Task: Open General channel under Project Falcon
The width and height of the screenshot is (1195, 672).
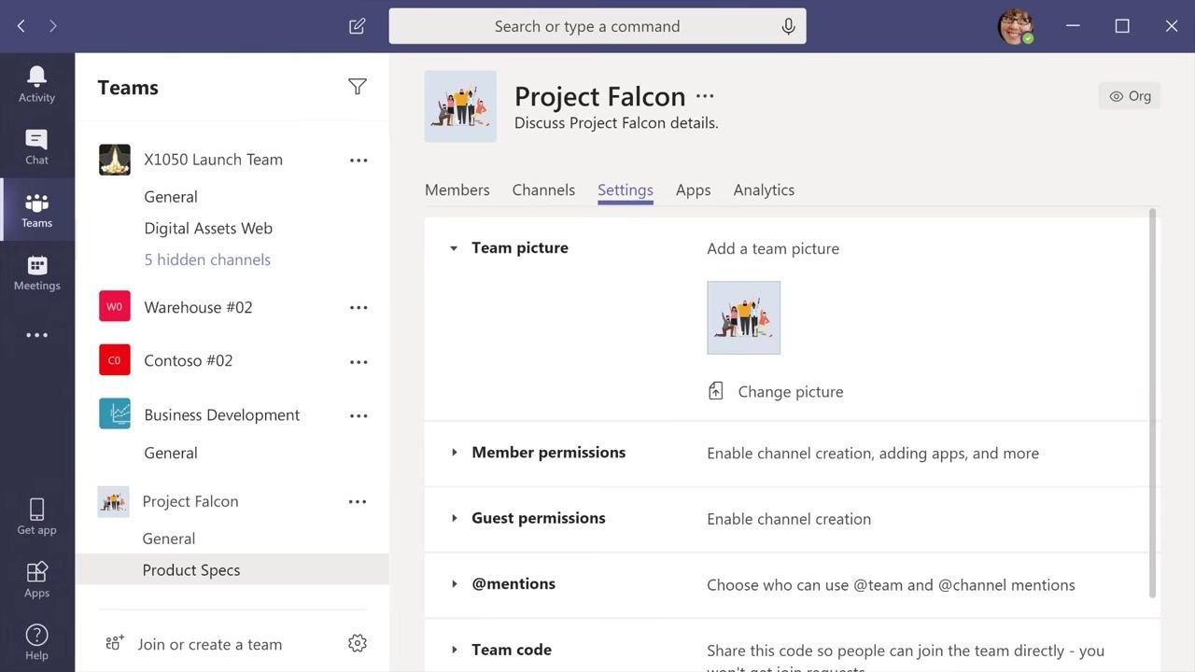Action: click(x=169, y=539)
